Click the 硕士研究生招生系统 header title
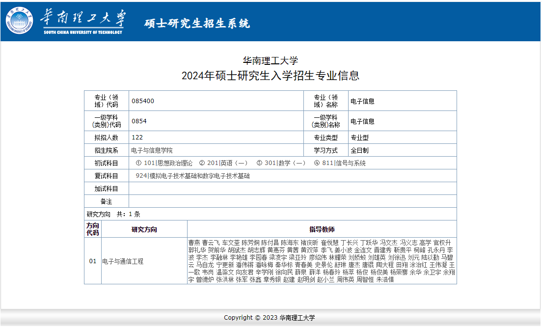The height and width of the screenshot is (329, 542). pyautogui.click(x=197, y=23)
